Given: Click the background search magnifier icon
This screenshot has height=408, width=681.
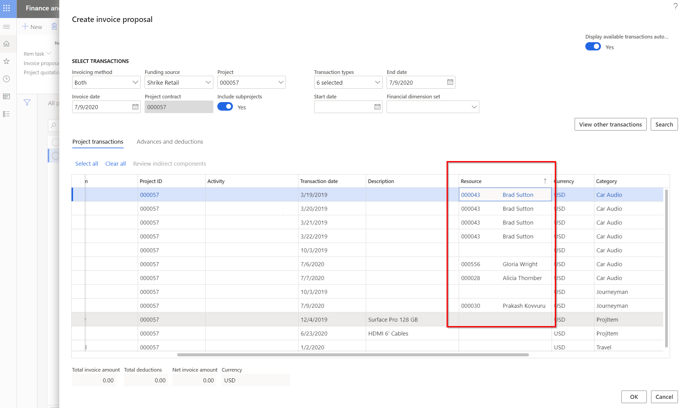Looking at the screenshot, I should (53, 125).
